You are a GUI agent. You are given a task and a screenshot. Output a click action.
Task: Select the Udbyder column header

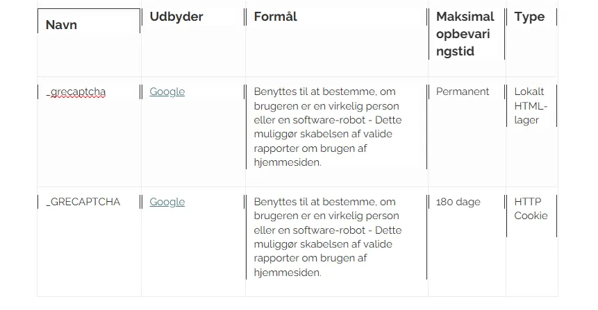[x=176, y=17]
